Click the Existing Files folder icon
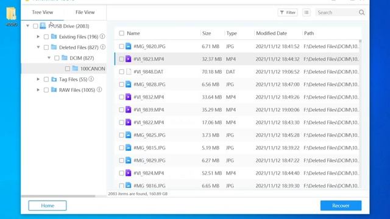The width and height of the screenshot is (390, 219). (54, 36)
